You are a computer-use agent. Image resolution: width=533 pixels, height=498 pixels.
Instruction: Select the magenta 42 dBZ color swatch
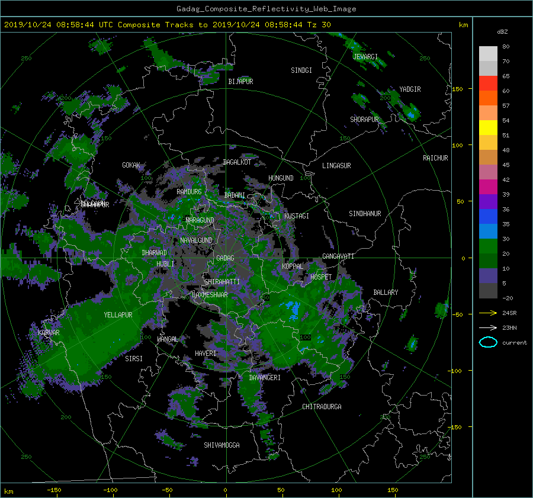(488, 187)
